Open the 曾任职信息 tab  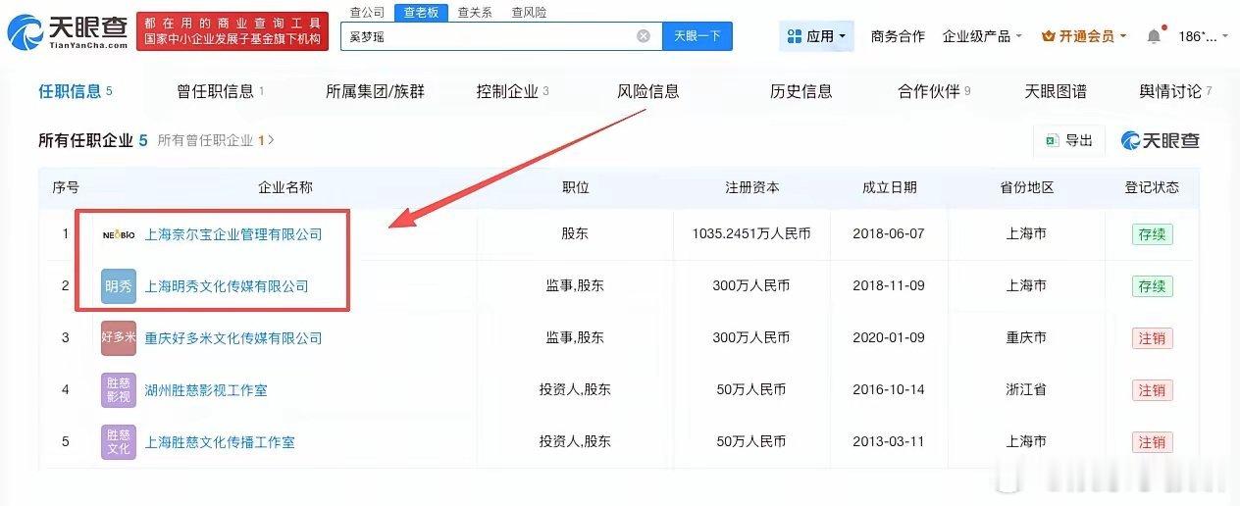(x=221, y=91)
